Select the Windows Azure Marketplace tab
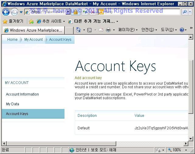Screen dimensions: 195x154 click(33, 30)
